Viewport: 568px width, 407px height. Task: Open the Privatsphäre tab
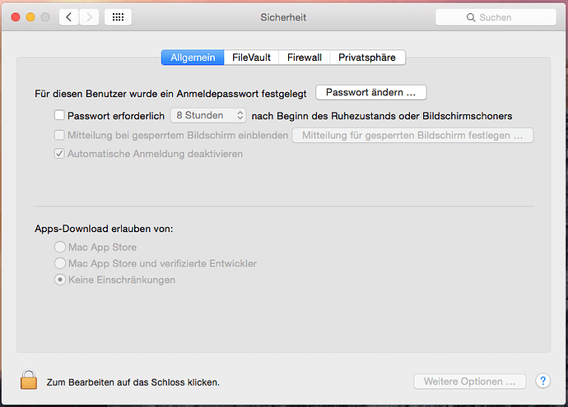pyautogui.click(x=367, y=58)
